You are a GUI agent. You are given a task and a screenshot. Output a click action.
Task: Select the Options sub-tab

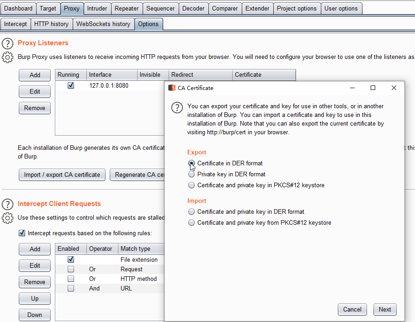[x=148, y=24]
